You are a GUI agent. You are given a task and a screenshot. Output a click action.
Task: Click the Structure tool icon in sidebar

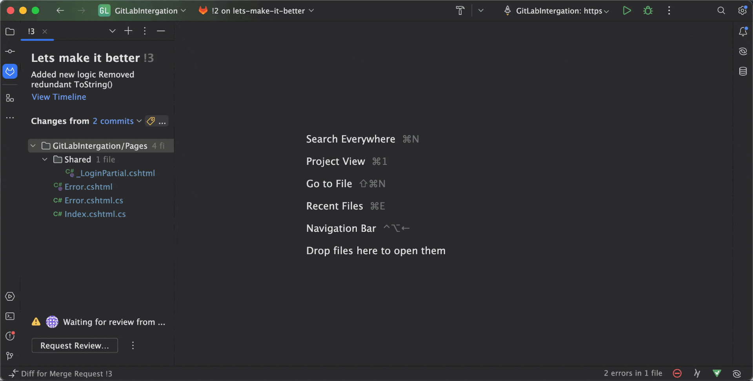10,98
